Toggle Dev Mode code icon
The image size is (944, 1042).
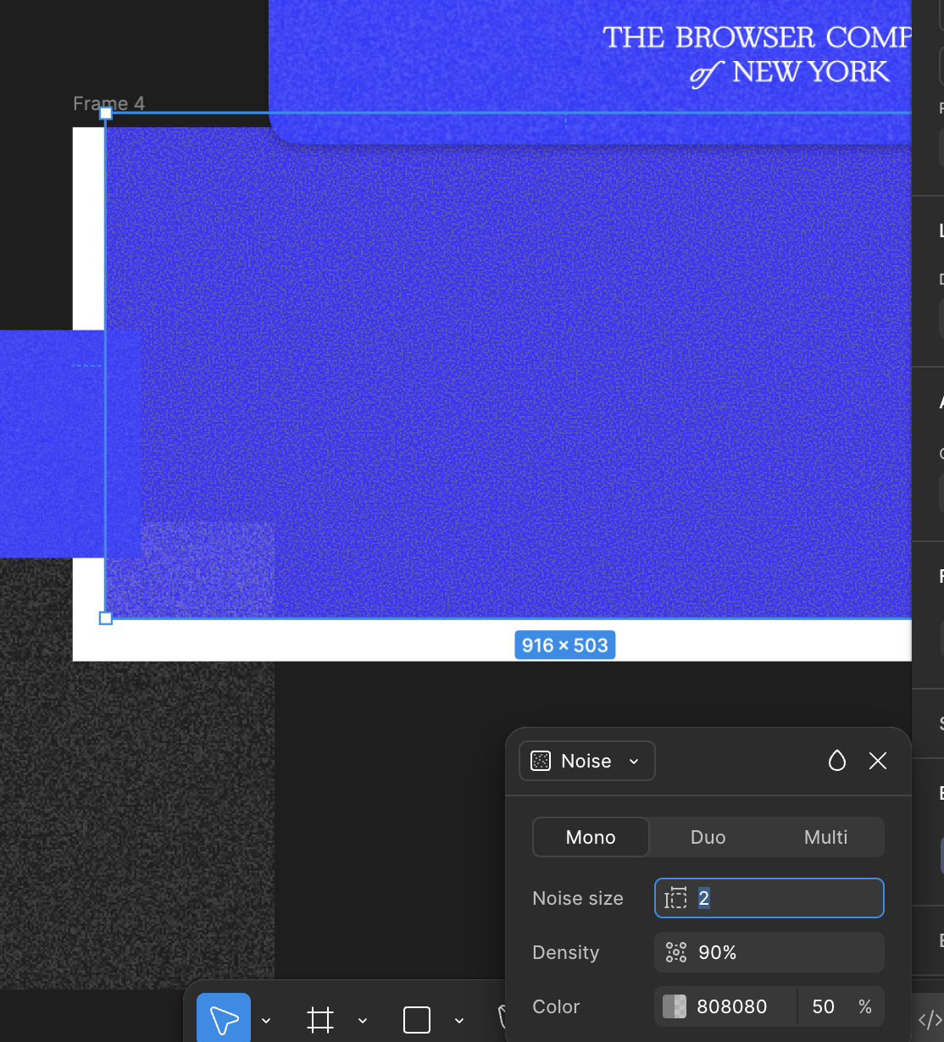tap(930, 1019)
